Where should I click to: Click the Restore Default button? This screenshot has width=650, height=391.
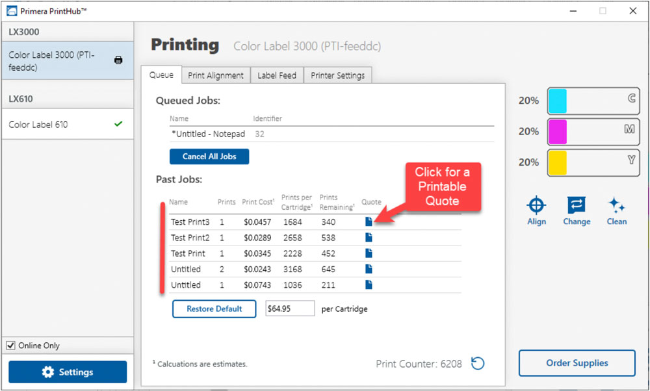(214, 309)
